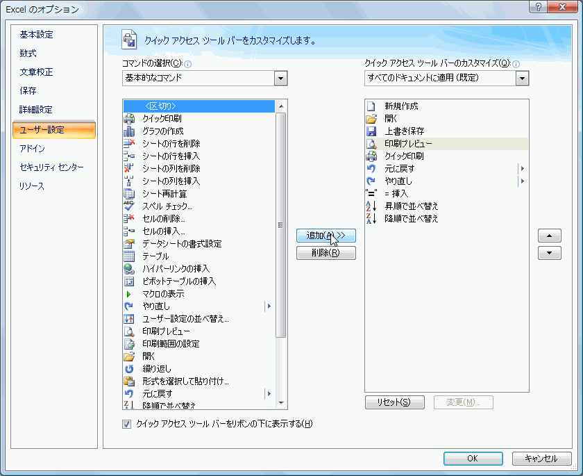Select 開く in command list
The width and height of the screenshot is (583, 476).
click(199, 356)
